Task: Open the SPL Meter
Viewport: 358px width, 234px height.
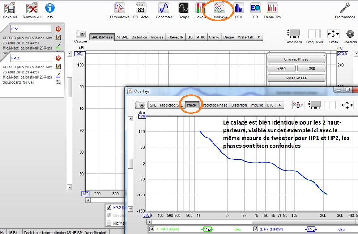Action: point(141,11)
